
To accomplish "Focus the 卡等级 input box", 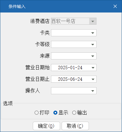I will coord(70,45).
